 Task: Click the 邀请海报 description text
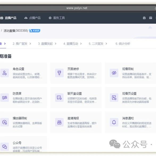coord(82,125)
